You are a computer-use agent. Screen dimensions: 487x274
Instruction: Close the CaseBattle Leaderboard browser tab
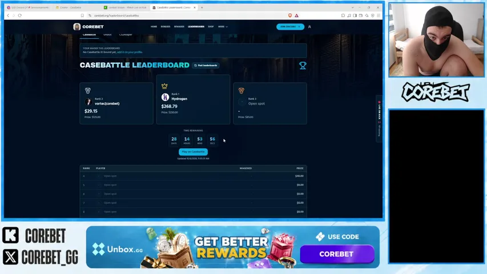click(x=195, y=7)
